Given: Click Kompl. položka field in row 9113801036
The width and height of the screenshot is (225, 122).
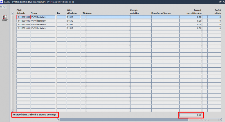Looking at the screenshot, I should (x=140, y=21).
